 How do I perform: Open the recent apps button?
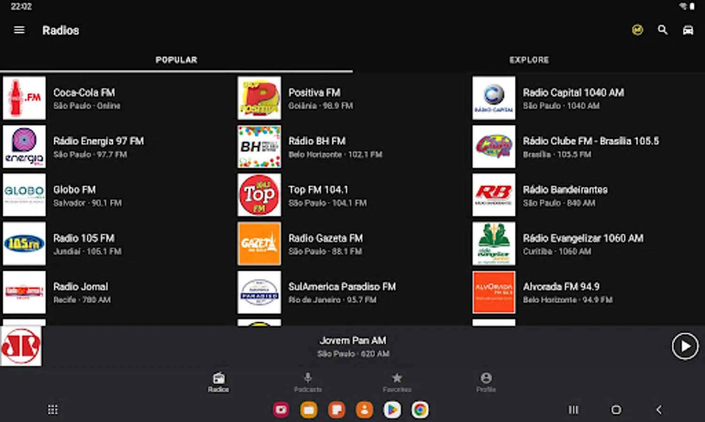[x=573, y=410]
